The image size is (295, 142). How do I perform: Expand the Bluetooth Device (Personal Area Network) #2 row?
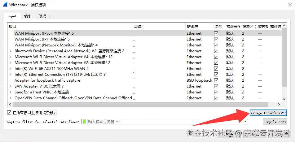coord(11,51)
